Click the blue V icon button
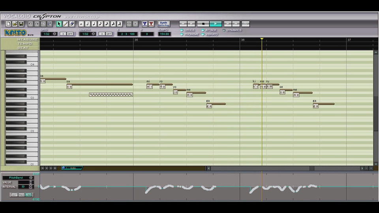This screenshot has width=379, height=213. coord(145,24)
